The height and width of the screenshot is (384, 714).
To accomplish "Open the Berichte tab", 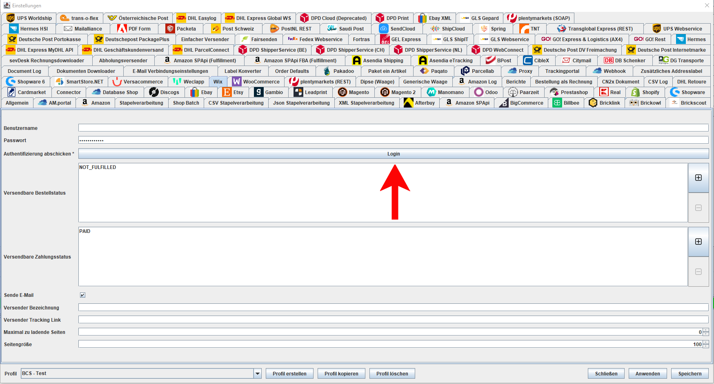I will (516, 81).
